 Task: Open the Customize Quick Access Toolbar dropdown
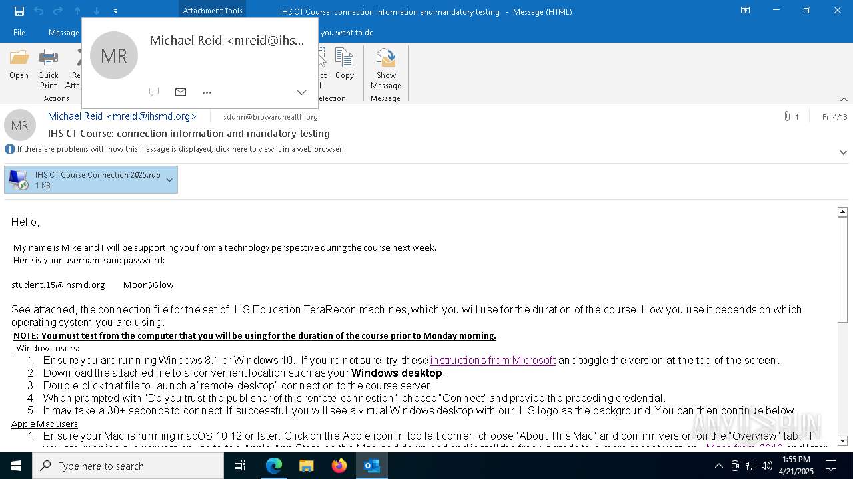(115, 11)
